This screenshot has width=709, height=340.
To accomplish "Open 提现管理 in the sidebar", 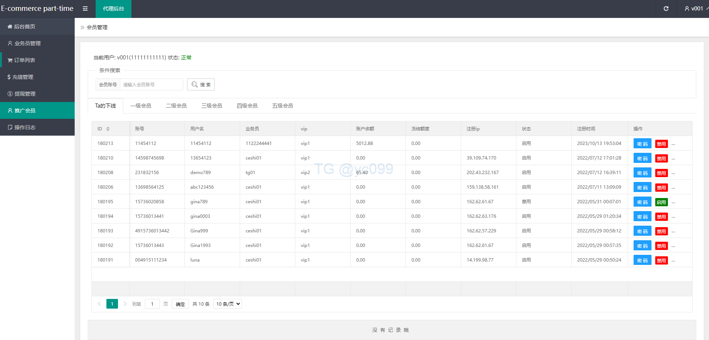I will coord(25,94).
